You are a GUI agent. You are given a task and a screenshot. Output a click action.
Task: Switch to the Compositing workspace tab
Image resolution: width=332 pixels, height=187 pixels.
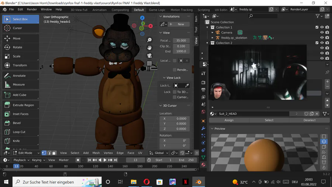pyautogui.click(x=120, y=10)
